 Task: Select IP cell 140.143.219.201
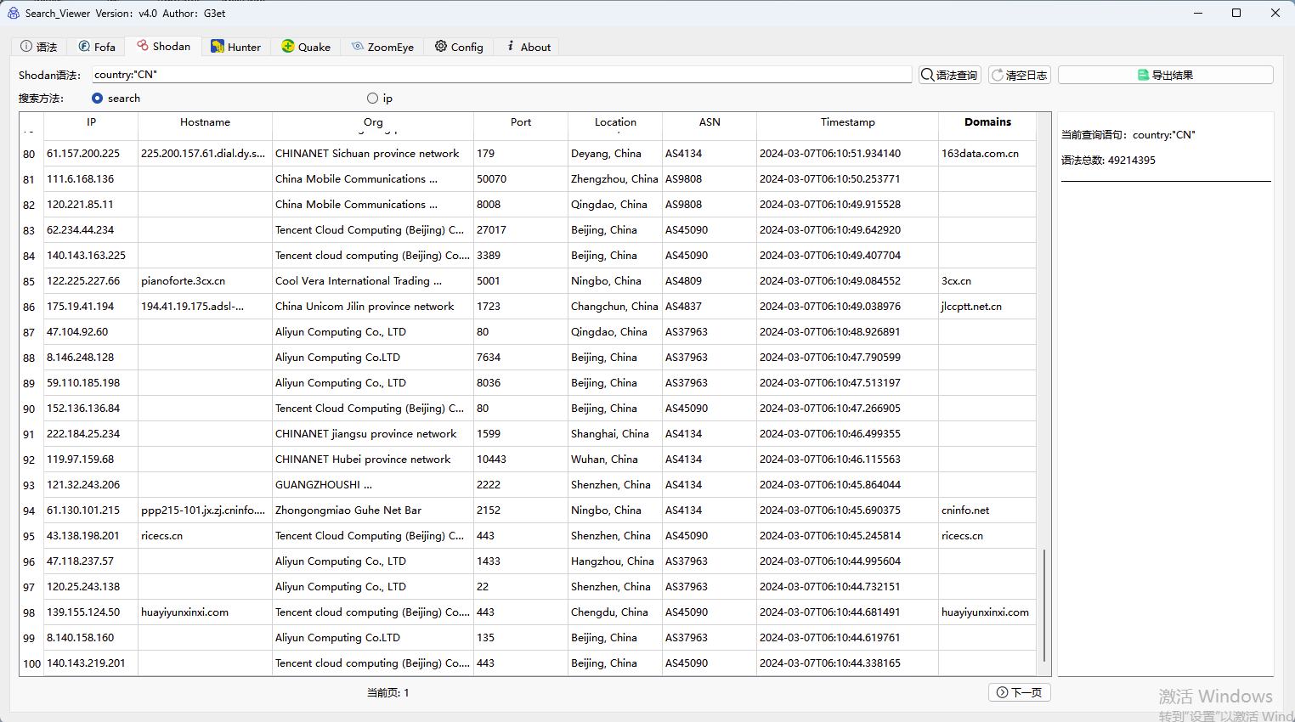coord(91,663)
